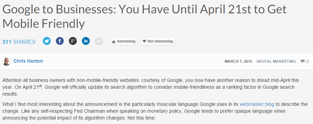Click the March 7, 2015 publish date
This screenshot has width=313, height=124.
(x=238, y=61)
